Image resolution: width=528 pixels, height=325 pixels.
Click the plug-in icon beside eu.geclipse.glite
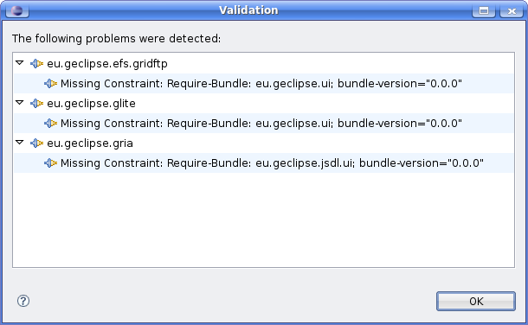point(36,103)
